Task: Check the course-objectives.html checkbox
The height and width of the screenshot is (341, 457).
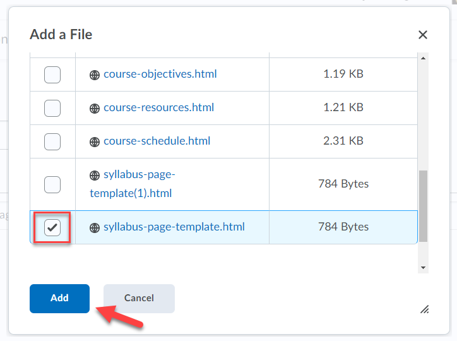Action: pyautogui.click(x=52, y=75)
